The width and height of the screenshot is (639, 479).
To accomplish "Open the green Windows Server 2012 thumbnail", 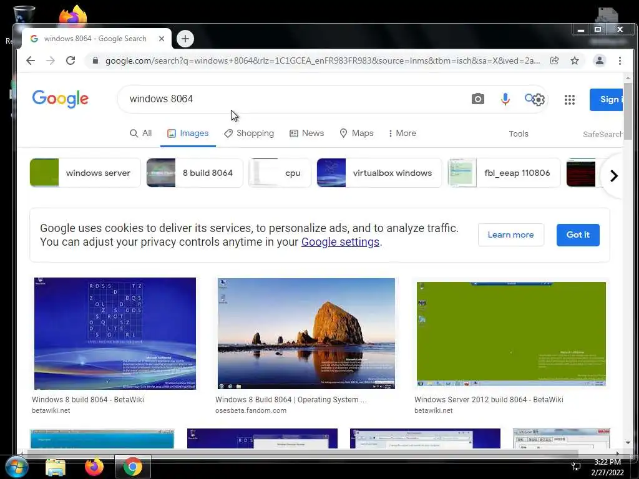I will point(511,334).
